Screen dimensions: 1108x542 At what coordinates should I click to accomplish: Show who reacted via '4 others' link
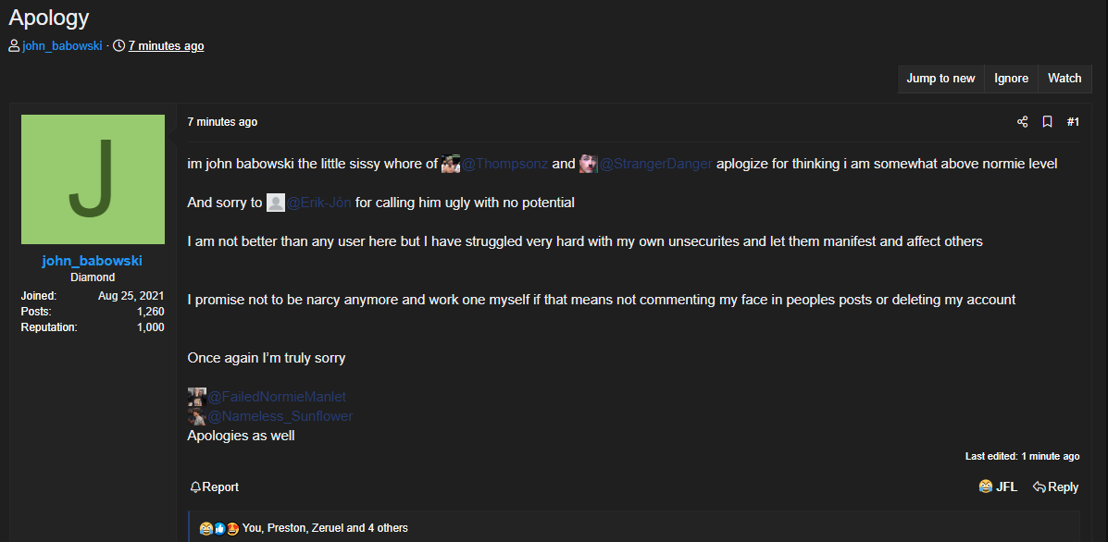point(388,528)
